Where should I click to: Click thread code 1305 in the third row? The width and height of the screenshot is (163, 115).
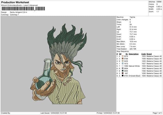144,61
